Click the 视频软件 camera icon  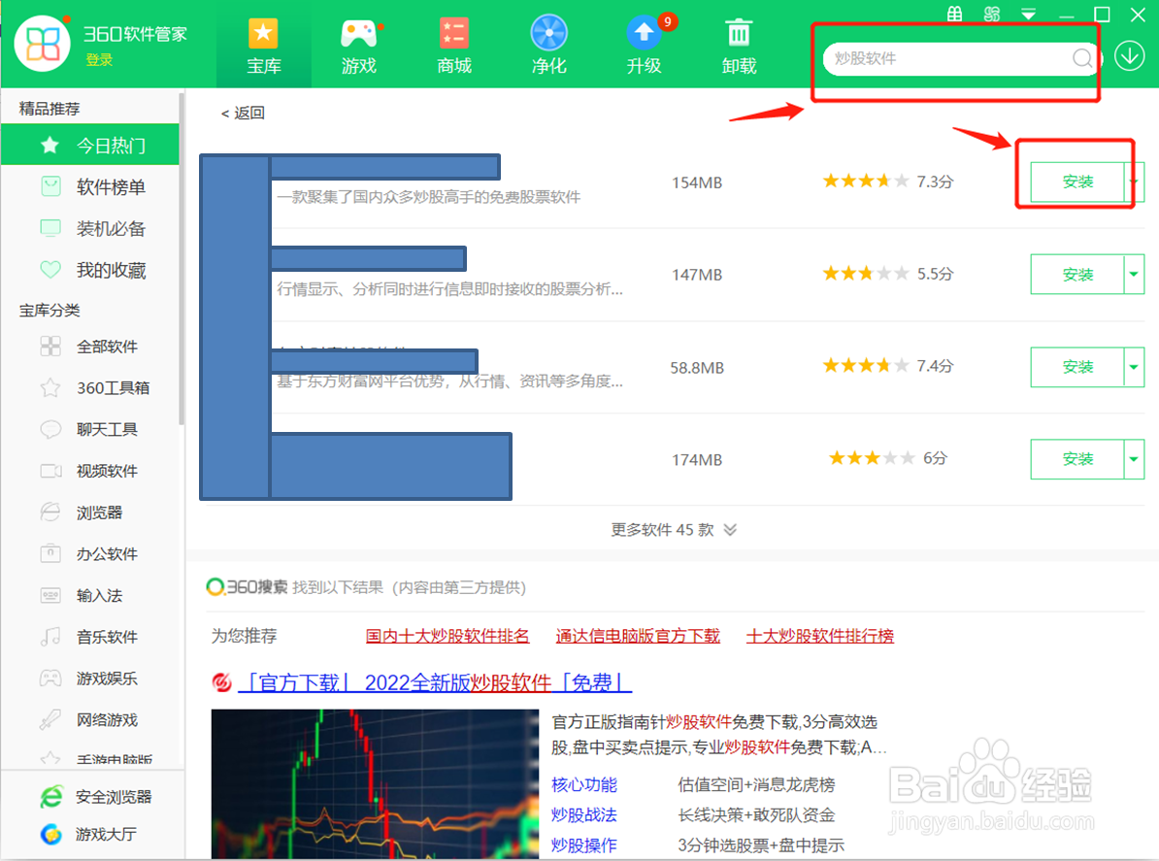pos(50,471)
